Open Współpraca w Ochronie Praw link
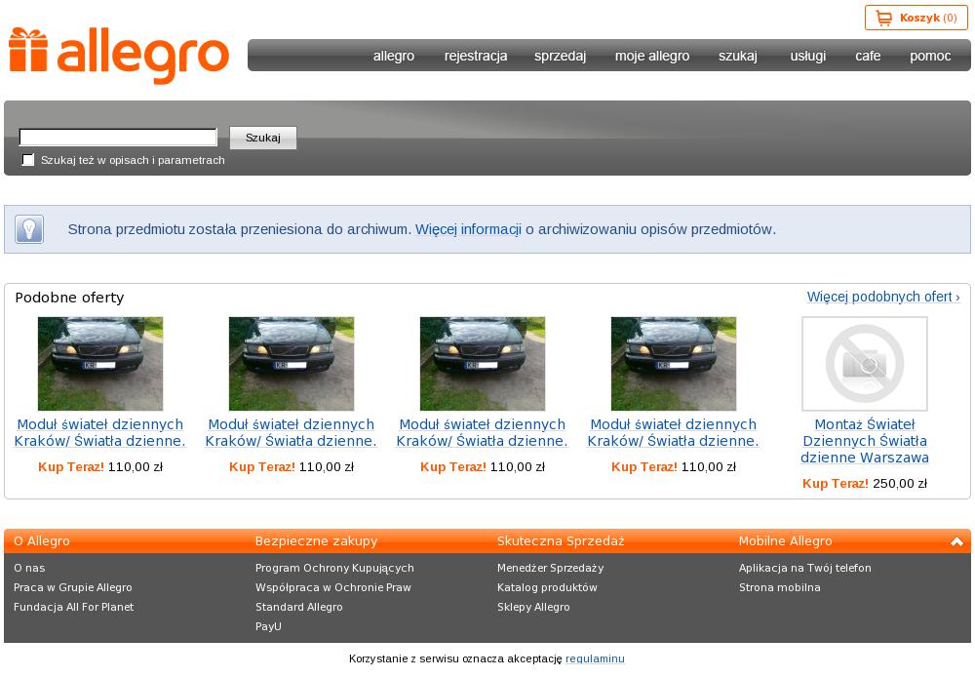This screenshot has height=678, width=975. click(333, 587)
